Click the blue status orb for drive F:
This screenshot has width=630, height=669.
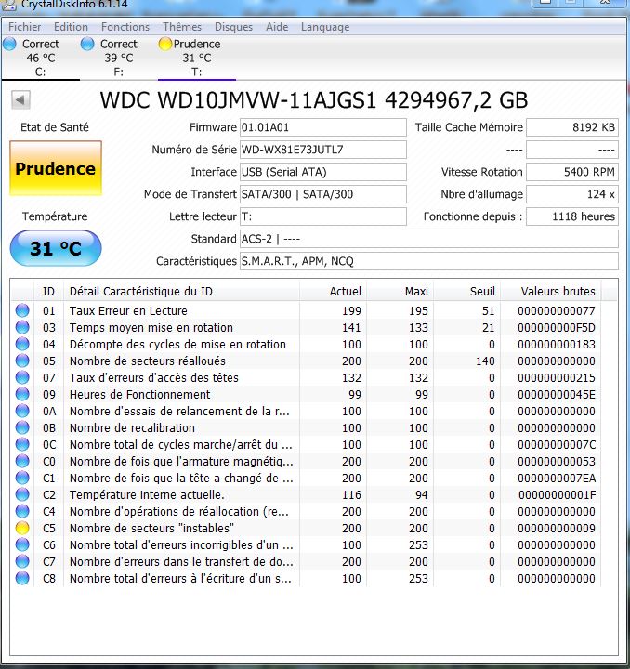87,44
